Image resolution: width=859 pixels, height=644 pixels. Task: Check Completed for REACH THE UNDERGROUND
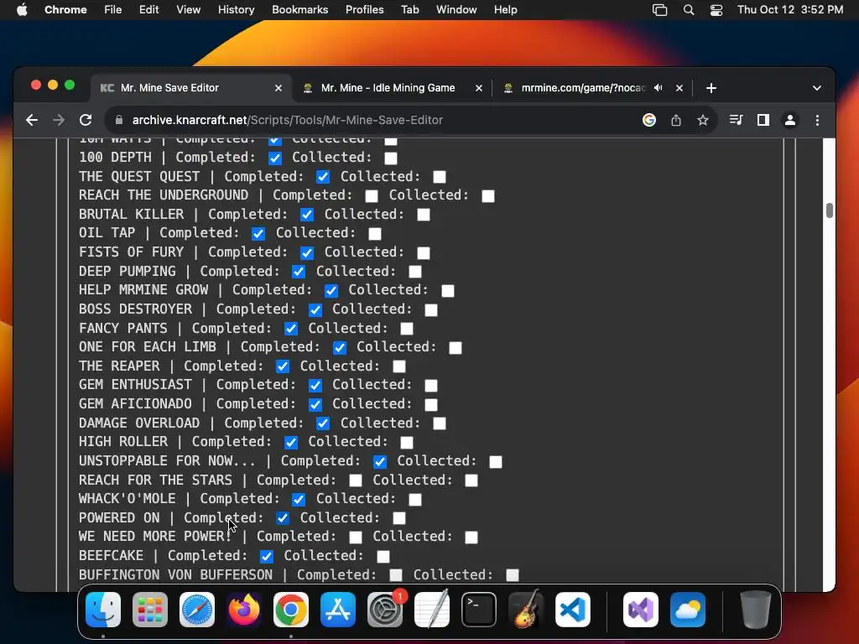pyautogui.click(x=372, y=196)
